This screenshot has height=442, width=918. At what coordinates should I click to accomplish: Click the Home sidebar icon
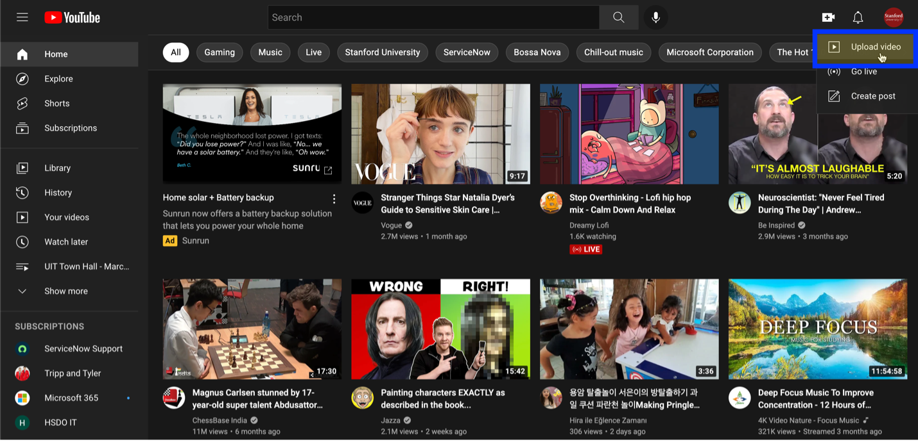point(22,54)
